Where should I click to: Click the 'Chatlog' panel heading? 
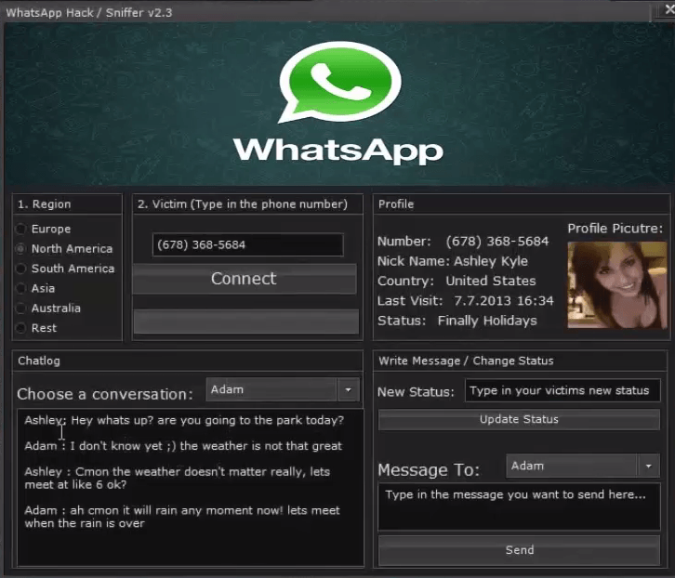tap(39, 361)
